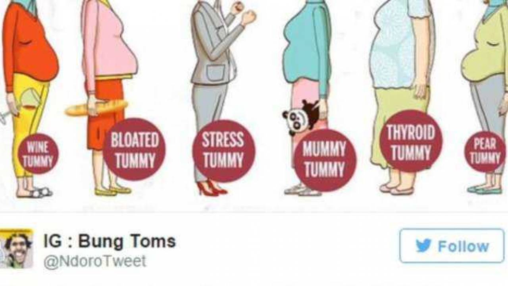
Task: Click the red high heel shoes
Action: coord(212,188)
